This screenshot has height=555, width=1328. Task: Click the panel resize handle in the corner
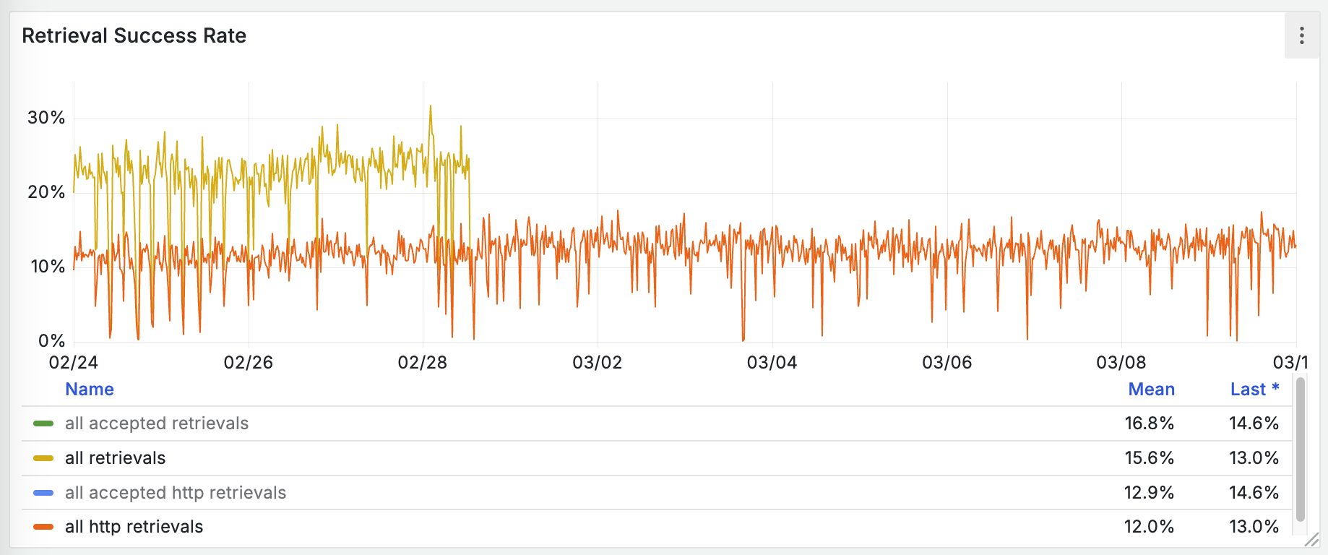pyautogui.click(x=1311, y=539)
